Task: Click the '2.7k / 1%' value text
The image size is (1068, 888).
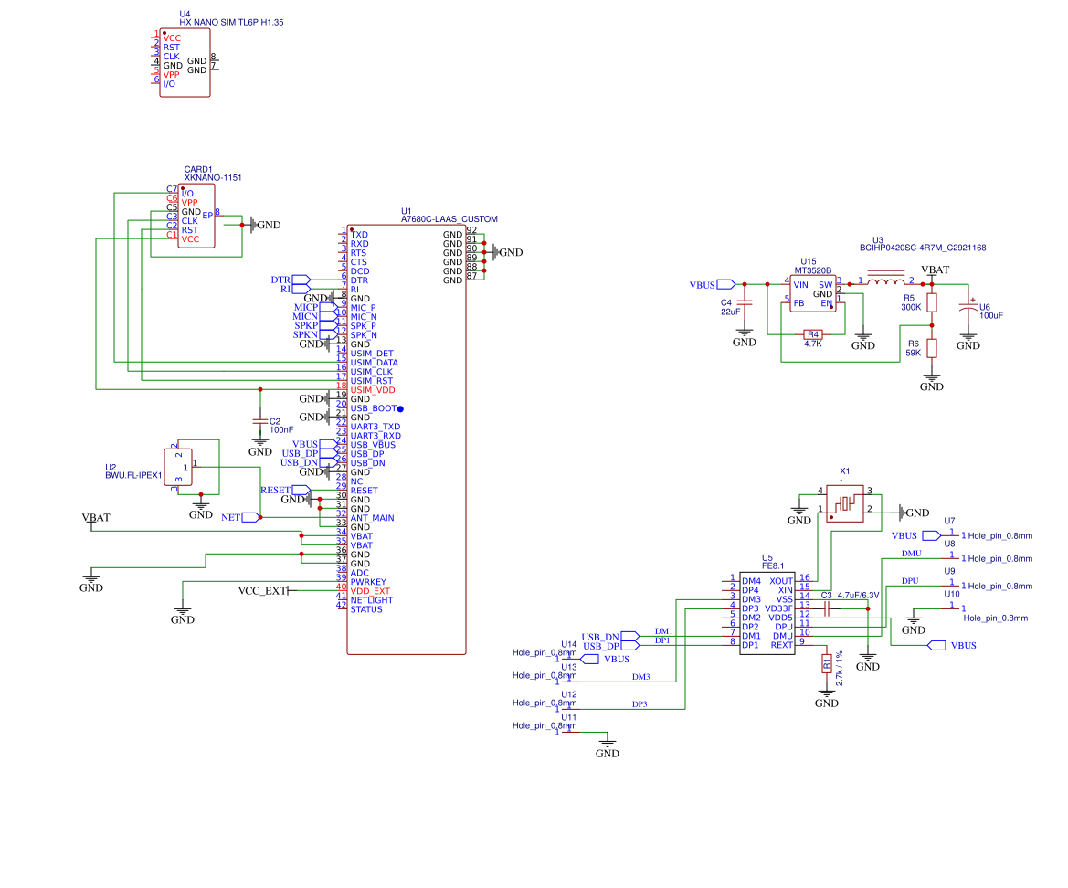Action: click(x=839, y=668)
